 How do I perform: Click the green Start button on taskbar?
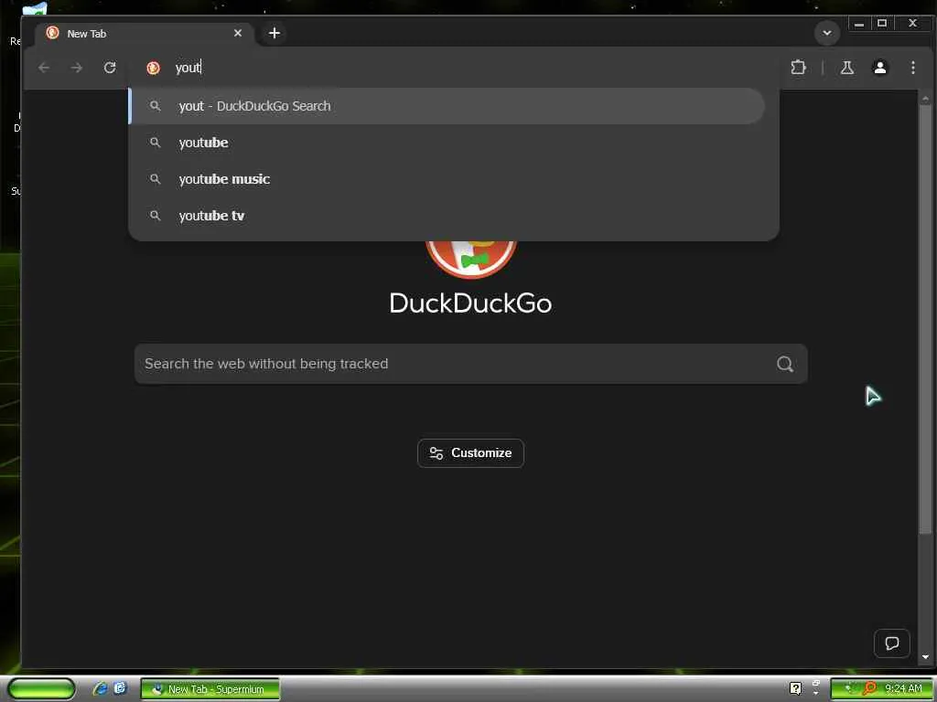[41, 689]
